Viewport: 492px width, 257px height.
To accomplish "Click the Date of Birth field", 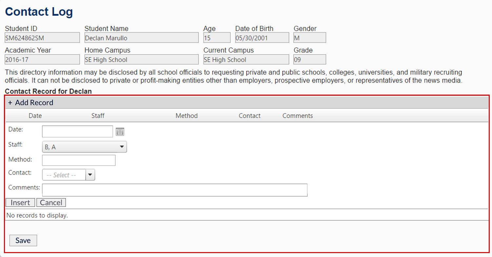I will click(x=262, y=38).
